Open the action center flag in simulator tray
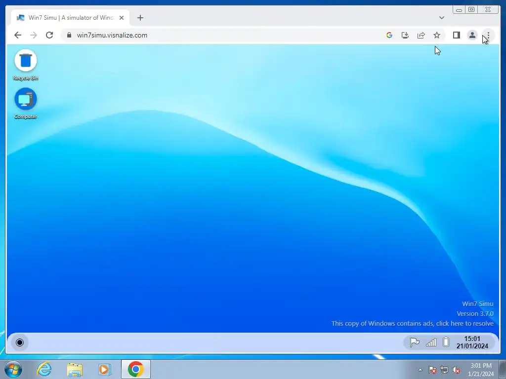 415,342
